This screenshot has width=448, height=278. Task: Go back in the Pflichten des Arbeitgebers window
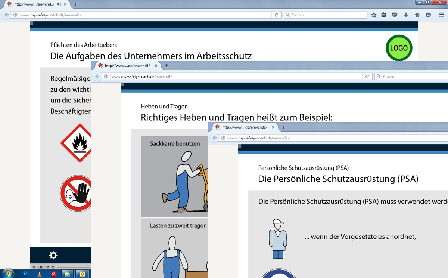pyautogui.click(x=7, y=15)
